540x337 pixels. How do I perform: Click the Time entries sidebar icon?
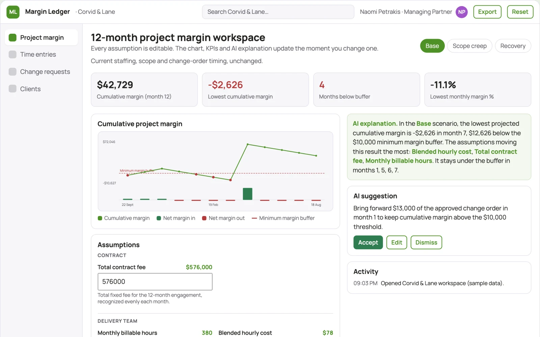[x=12, y=55]
